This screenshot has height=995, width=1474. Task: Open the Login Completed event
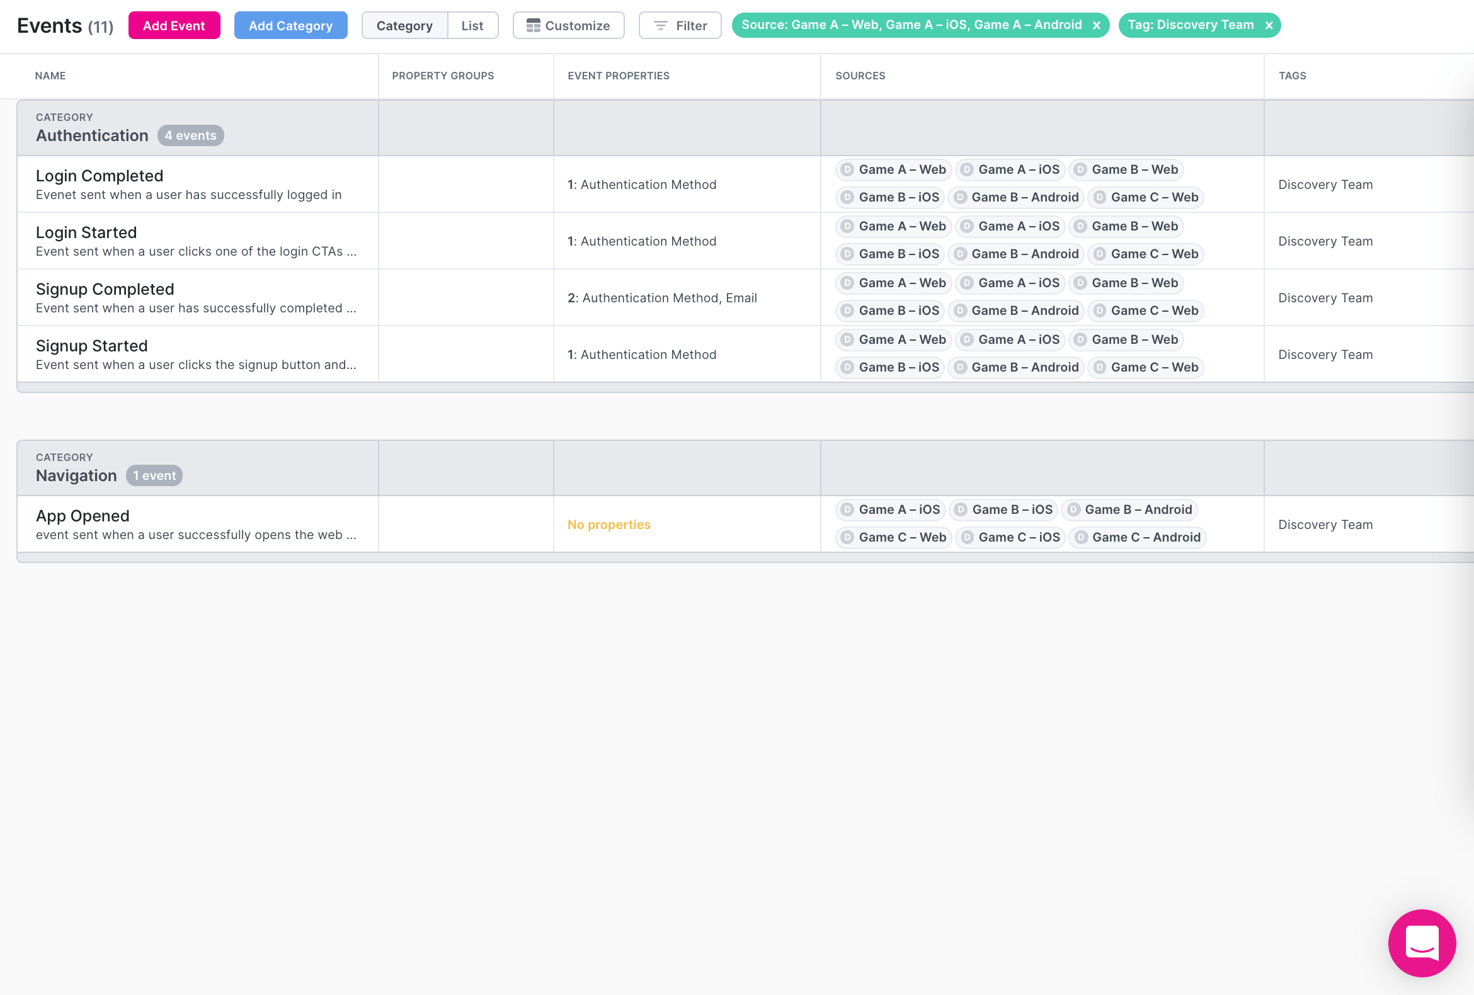(100, 176)
